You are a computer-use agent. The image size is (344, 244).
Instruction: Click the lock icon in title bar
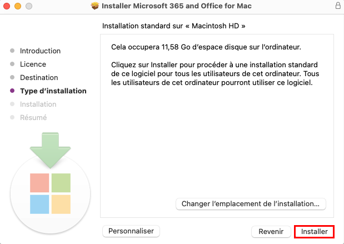(338, 6)
